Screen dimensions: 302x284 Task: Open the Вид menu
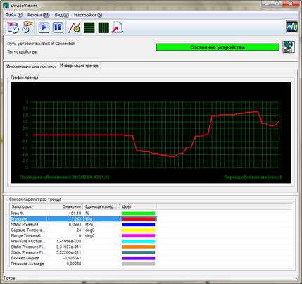click(62, 15)
